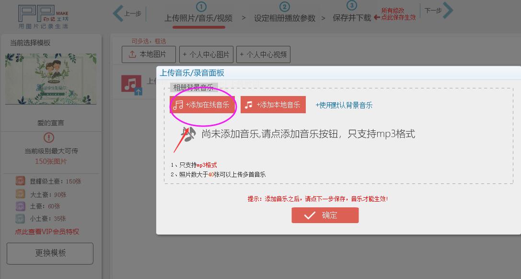Click the 土豪 level badge icon
The image size is (521, 279).
20,206
